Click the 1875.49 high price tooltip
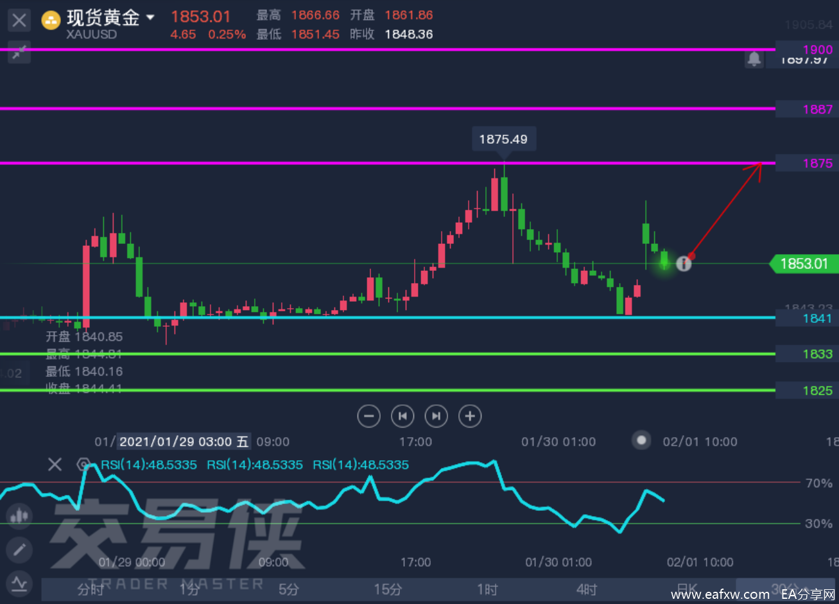 click(503, 139)
